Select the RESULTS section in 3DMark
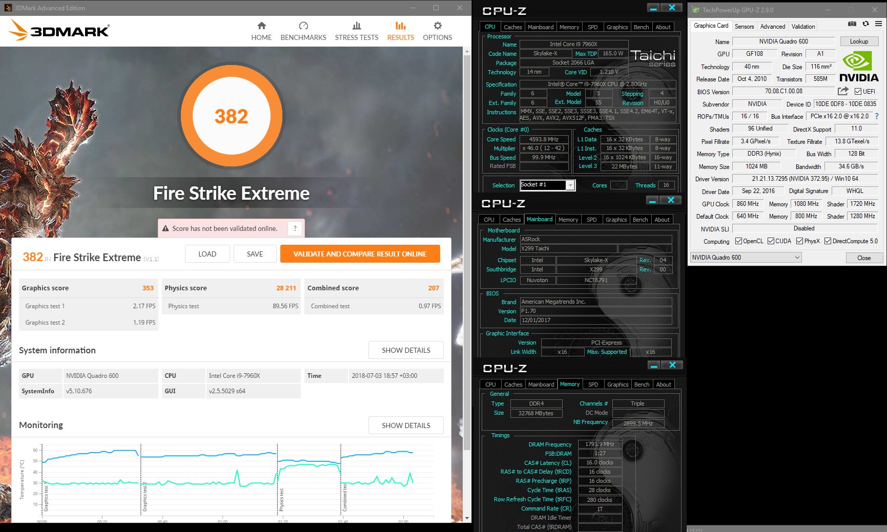The height and width of the screenshot is (532, 887). (x=401, y=31)
